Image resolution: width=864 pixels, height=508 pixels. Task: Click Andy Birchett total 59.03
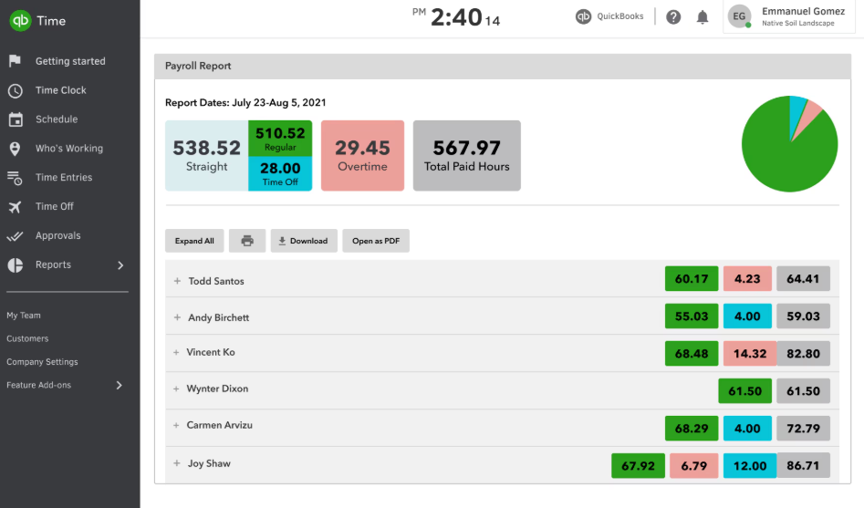pos(803,316)
